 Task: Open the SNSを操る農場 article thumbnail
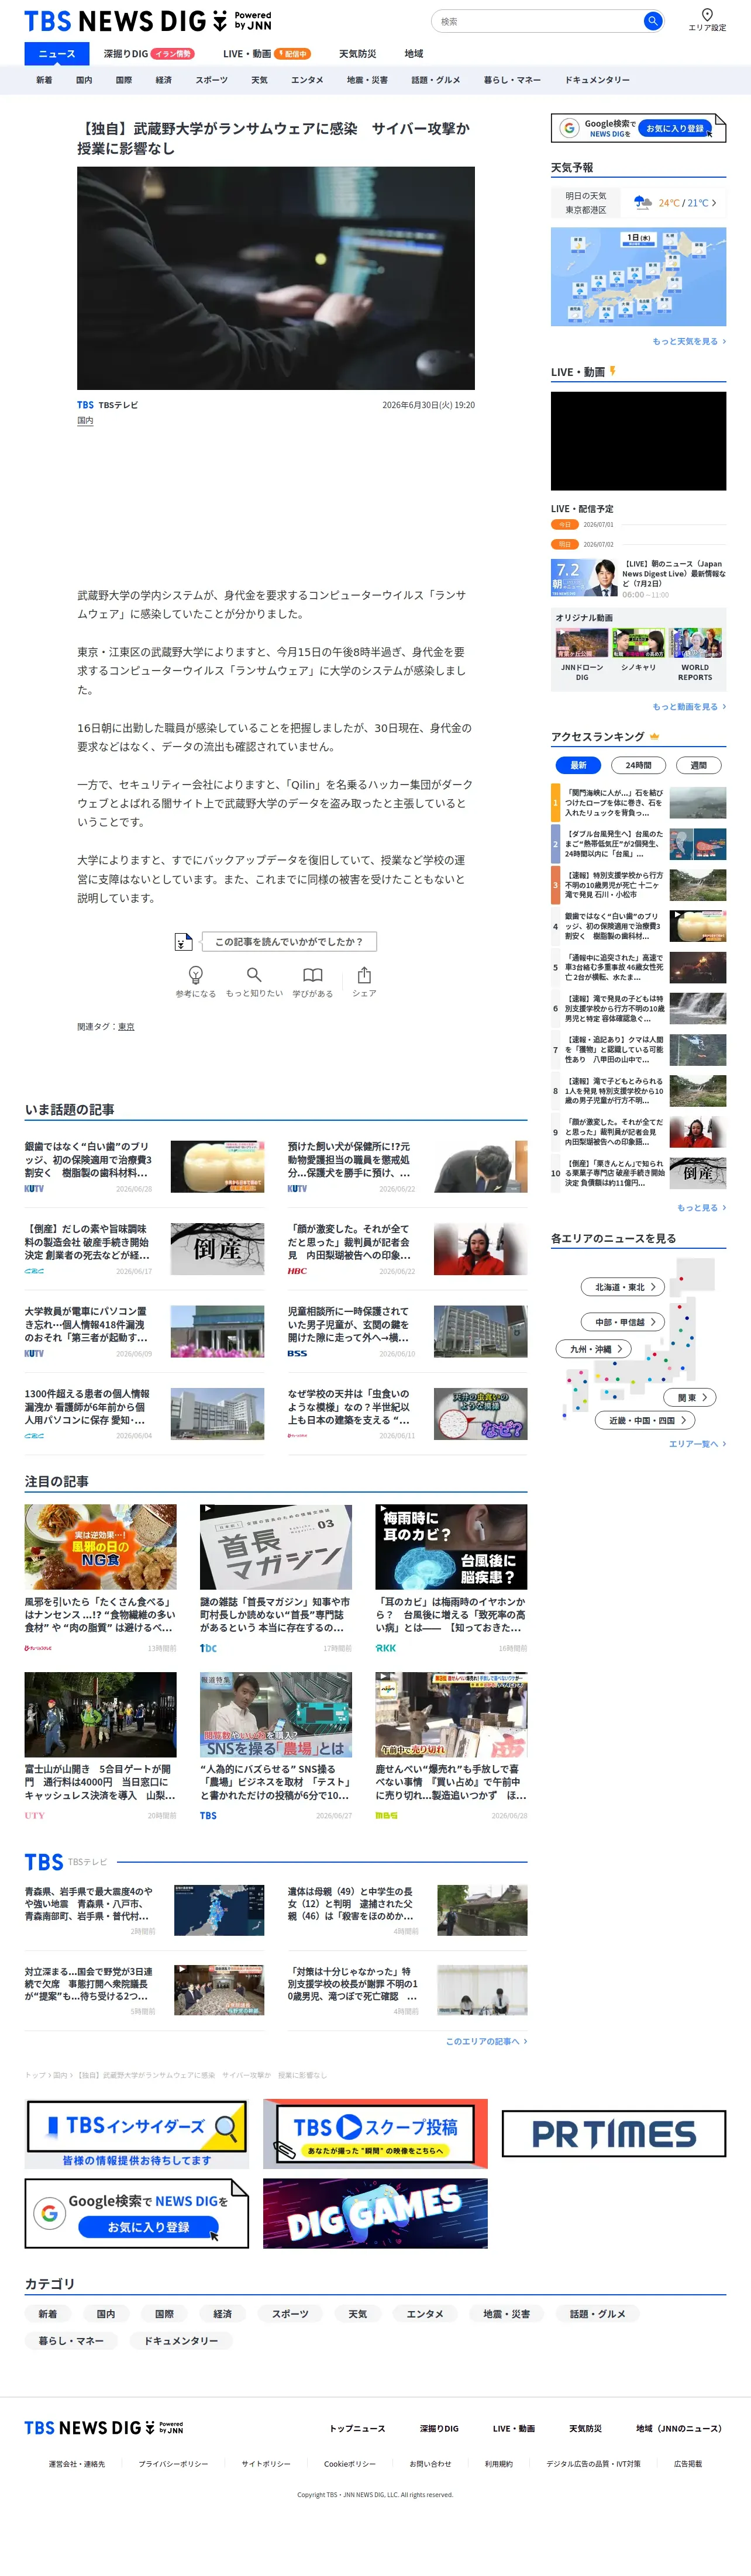click(x=276, y=1714)
